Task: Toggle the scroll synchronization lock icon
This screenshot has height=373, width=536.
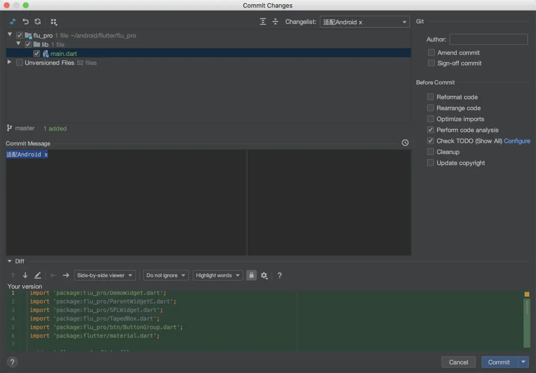Action: click(251, 275)
